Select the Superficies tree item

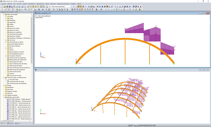point(12,22)
